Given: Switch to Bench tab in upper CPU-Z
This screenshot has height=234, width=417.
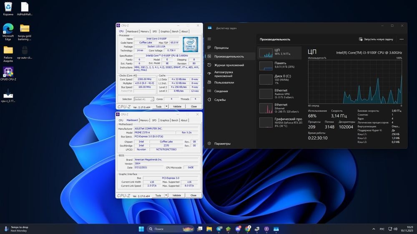Looking at the screenshot, I should pyautogui.click(x=175, y=31).
